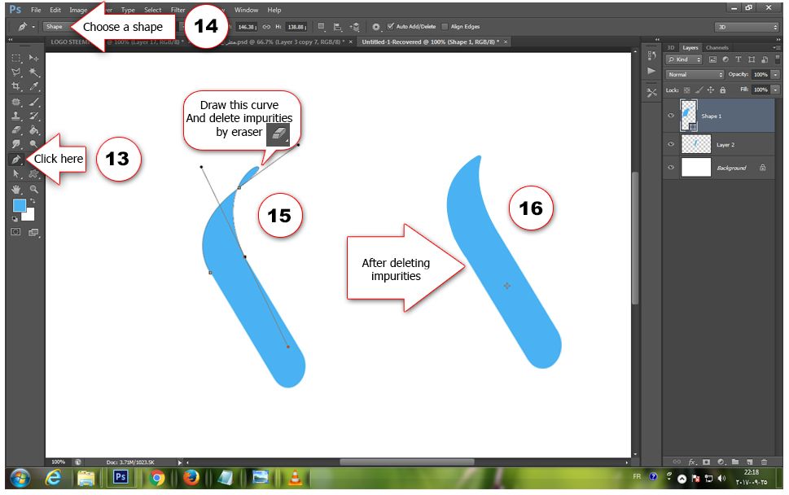This screenshot has height=495, width=789.
Task: Select the Smudge tool
Action: pos(16,144)
